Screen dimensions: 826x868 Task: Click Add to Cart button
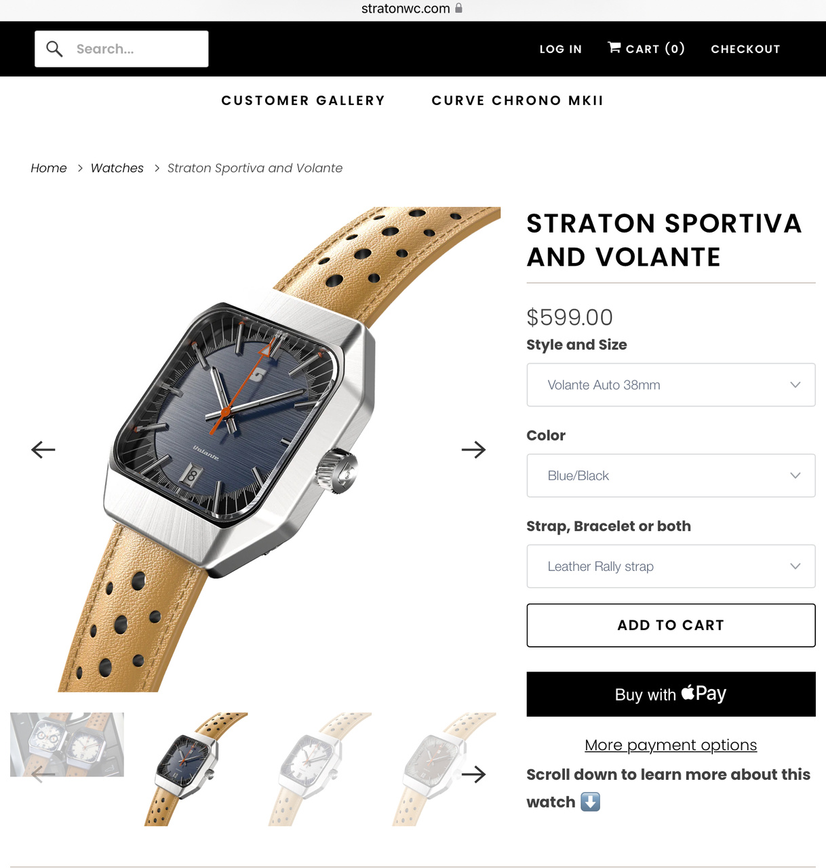[x=671, y=625]
